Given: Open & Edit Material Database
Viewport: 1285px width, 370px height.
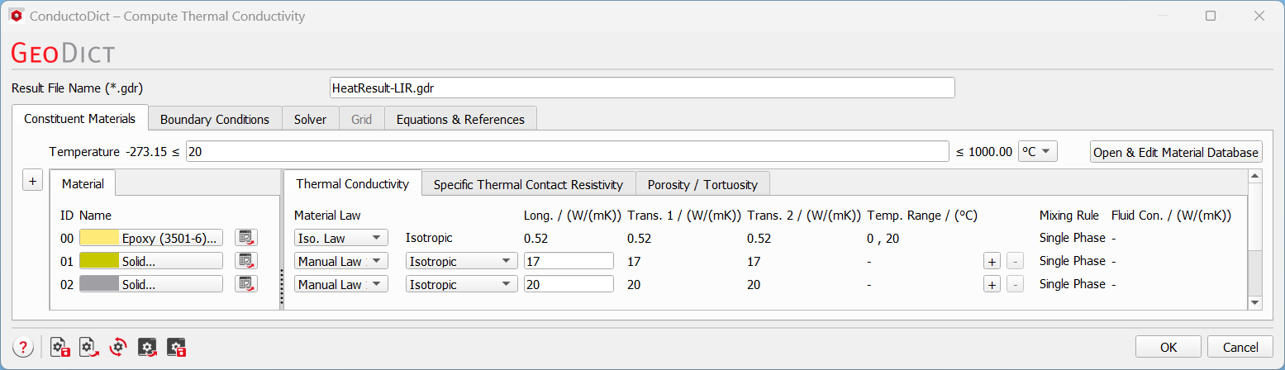Looking at the screenshot, I should (x=1176, y=152).
